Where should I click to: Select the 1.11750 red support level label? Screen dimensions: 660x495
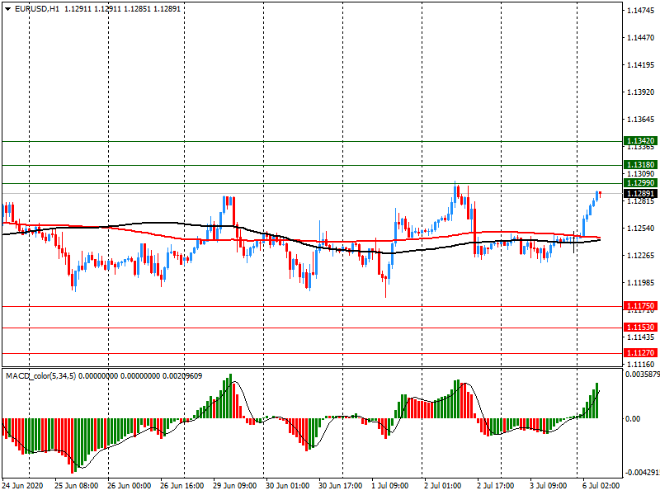click(640, 306)
